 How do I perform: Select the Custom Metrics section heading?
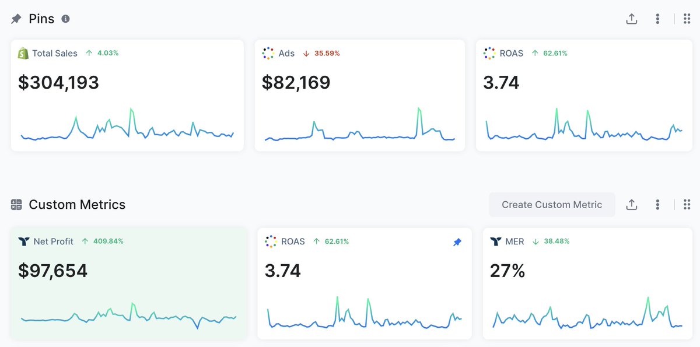[77, 204]
